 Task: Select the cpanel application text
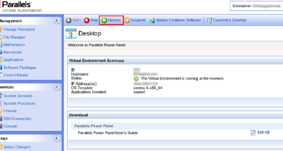(x=139, y=92)
